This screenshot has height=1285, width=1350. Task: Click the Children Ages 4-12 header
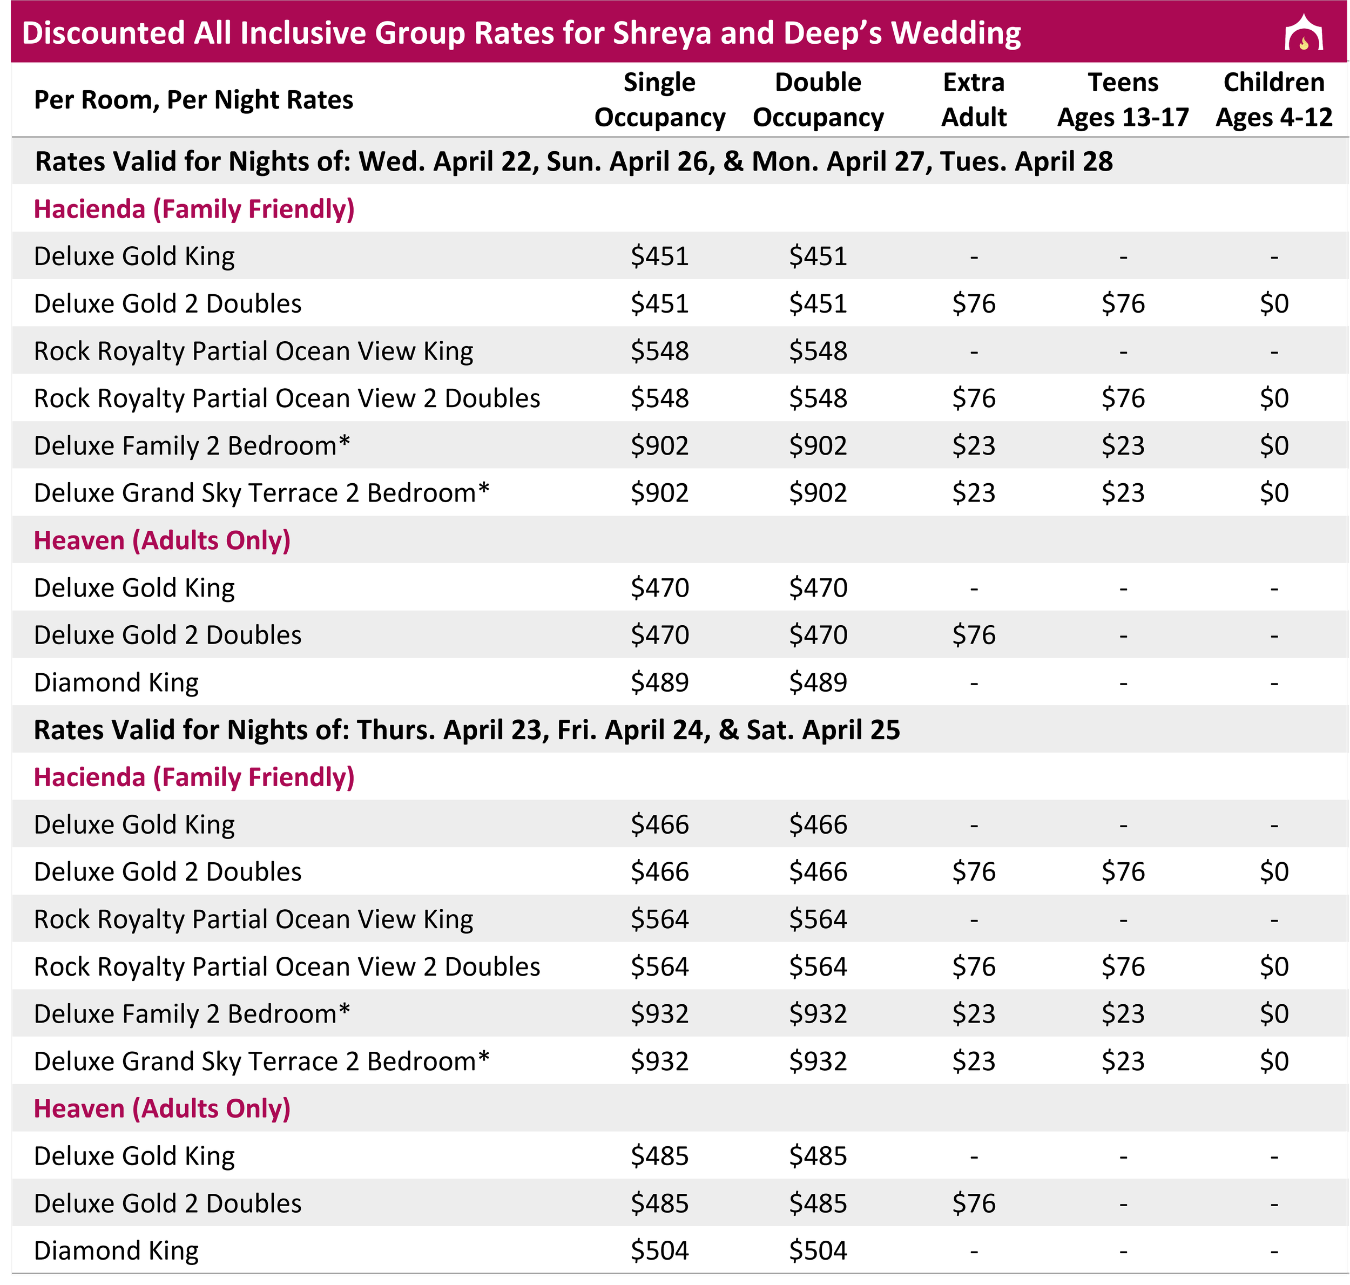(x=1273, y=100)
